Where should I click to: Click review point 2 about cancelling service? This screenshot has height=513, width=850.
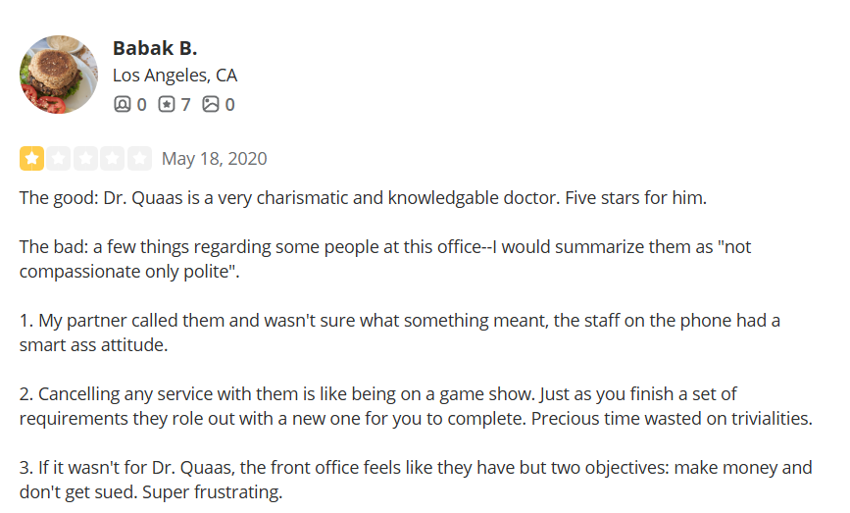tap(416, 406)
